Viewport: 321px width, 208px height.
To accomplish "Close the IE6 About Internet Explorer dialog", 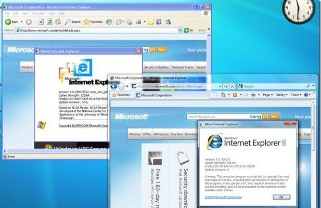I will (139, 51).
